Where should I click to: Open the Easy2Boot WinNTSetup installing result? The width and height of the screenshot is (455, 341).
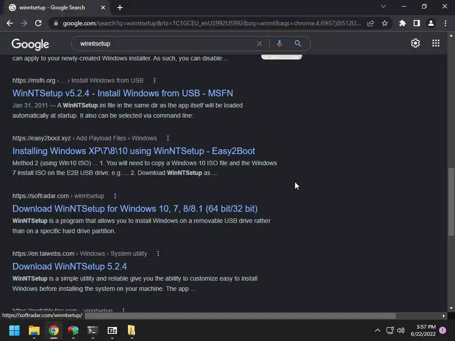click(133, 151)
